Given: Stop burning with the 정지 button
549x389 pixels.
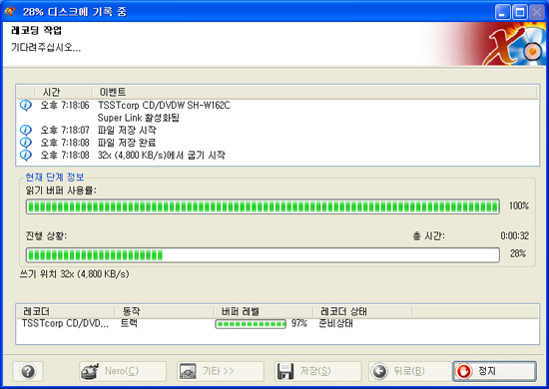Looking at the screenshot, I should [494, 371].
